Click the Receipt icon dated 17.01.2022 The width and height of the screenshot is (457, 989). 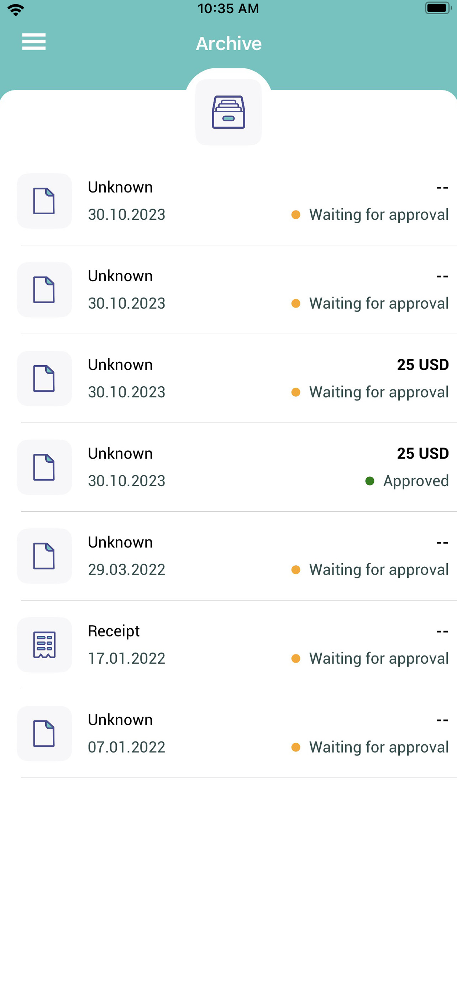[x=44, y=645]
